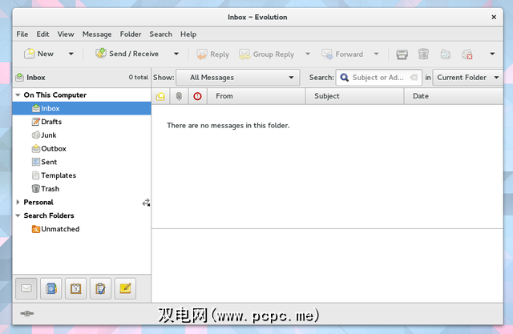Click the Reply toolbar button
Screen dimensions: 513x334
212,54
